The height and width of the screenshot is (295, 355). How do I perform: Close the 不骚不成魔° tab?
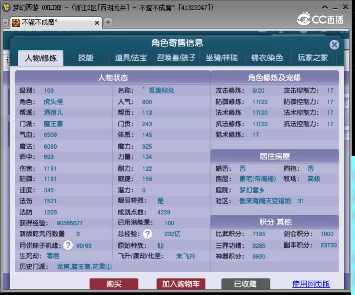tap(97, 23)
